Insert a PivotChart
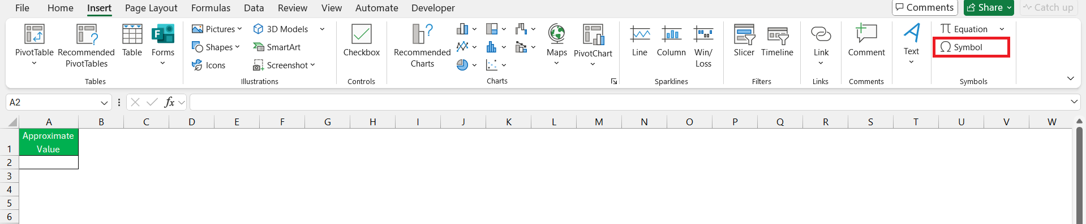Screen dimensions: 1086x224 pyautogui.click(x=593, y=45)
